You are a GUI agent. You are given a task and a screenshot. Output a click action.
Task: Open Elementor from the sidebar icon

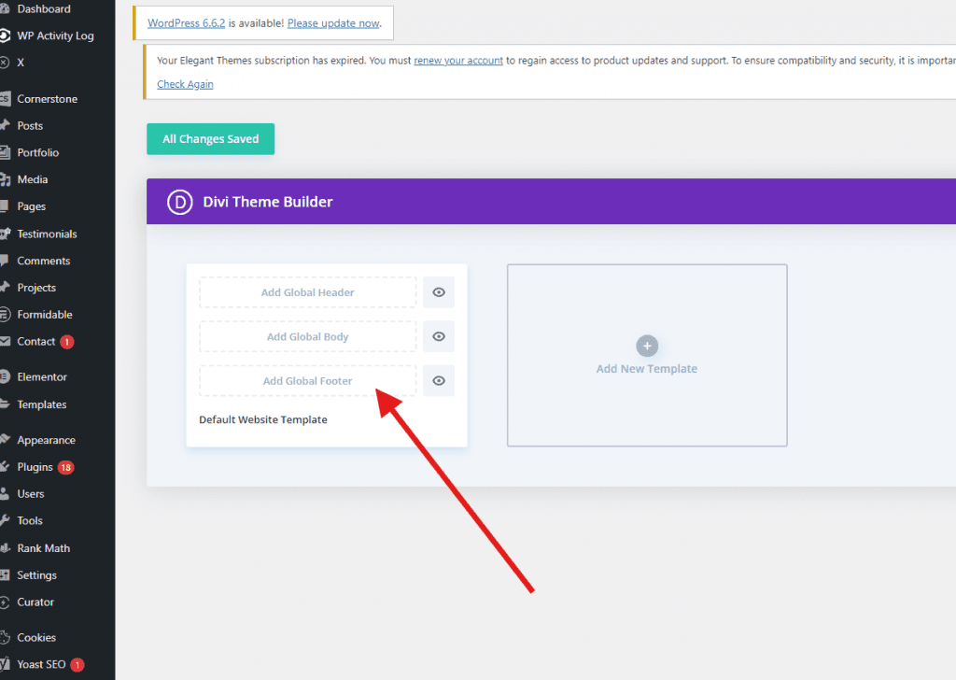tap(7, 376)
